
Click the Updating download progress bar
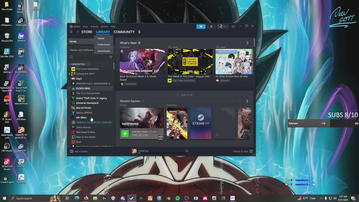pos(164,153)
